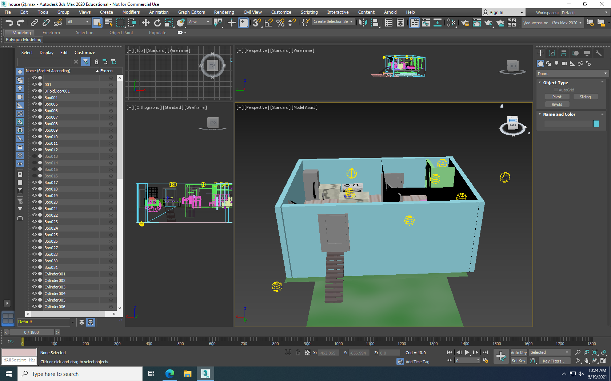
Task: Click the Set Key button
Action: [x=519, y=361]
